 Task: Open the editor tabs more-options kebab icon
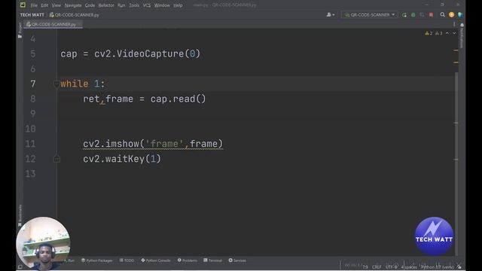click(454, 24)
